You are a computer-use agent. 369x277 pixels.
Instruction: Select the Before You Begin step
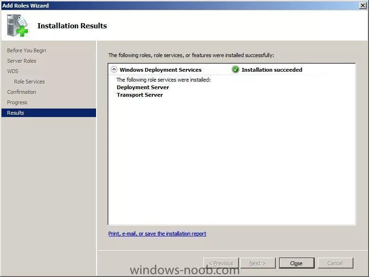26,50
